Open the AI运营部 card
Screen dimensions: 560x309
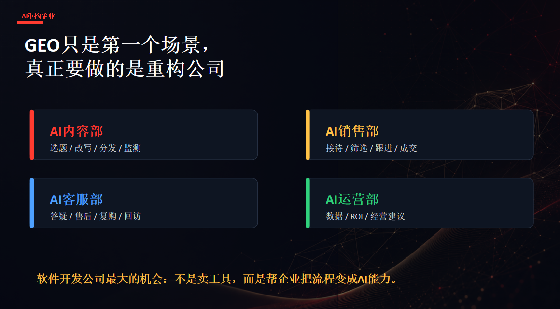coord(420,203)
